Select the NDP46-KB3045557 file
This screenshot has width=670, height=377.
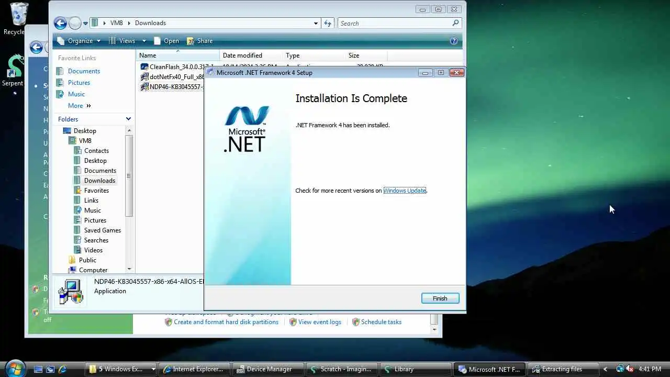pyautogui.click(x=172, y=87)
